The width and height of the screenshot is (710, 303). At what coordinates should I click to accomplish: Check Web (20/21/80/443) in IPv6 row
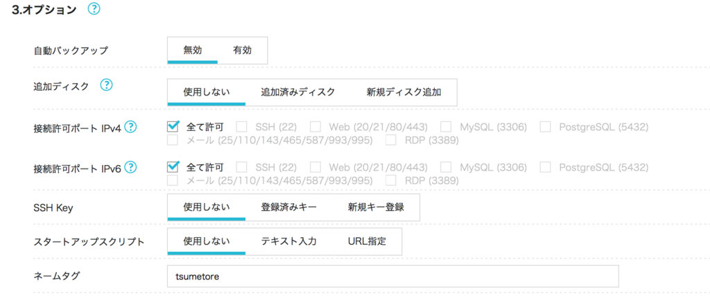pyautogui.click(x=315, y=168)
